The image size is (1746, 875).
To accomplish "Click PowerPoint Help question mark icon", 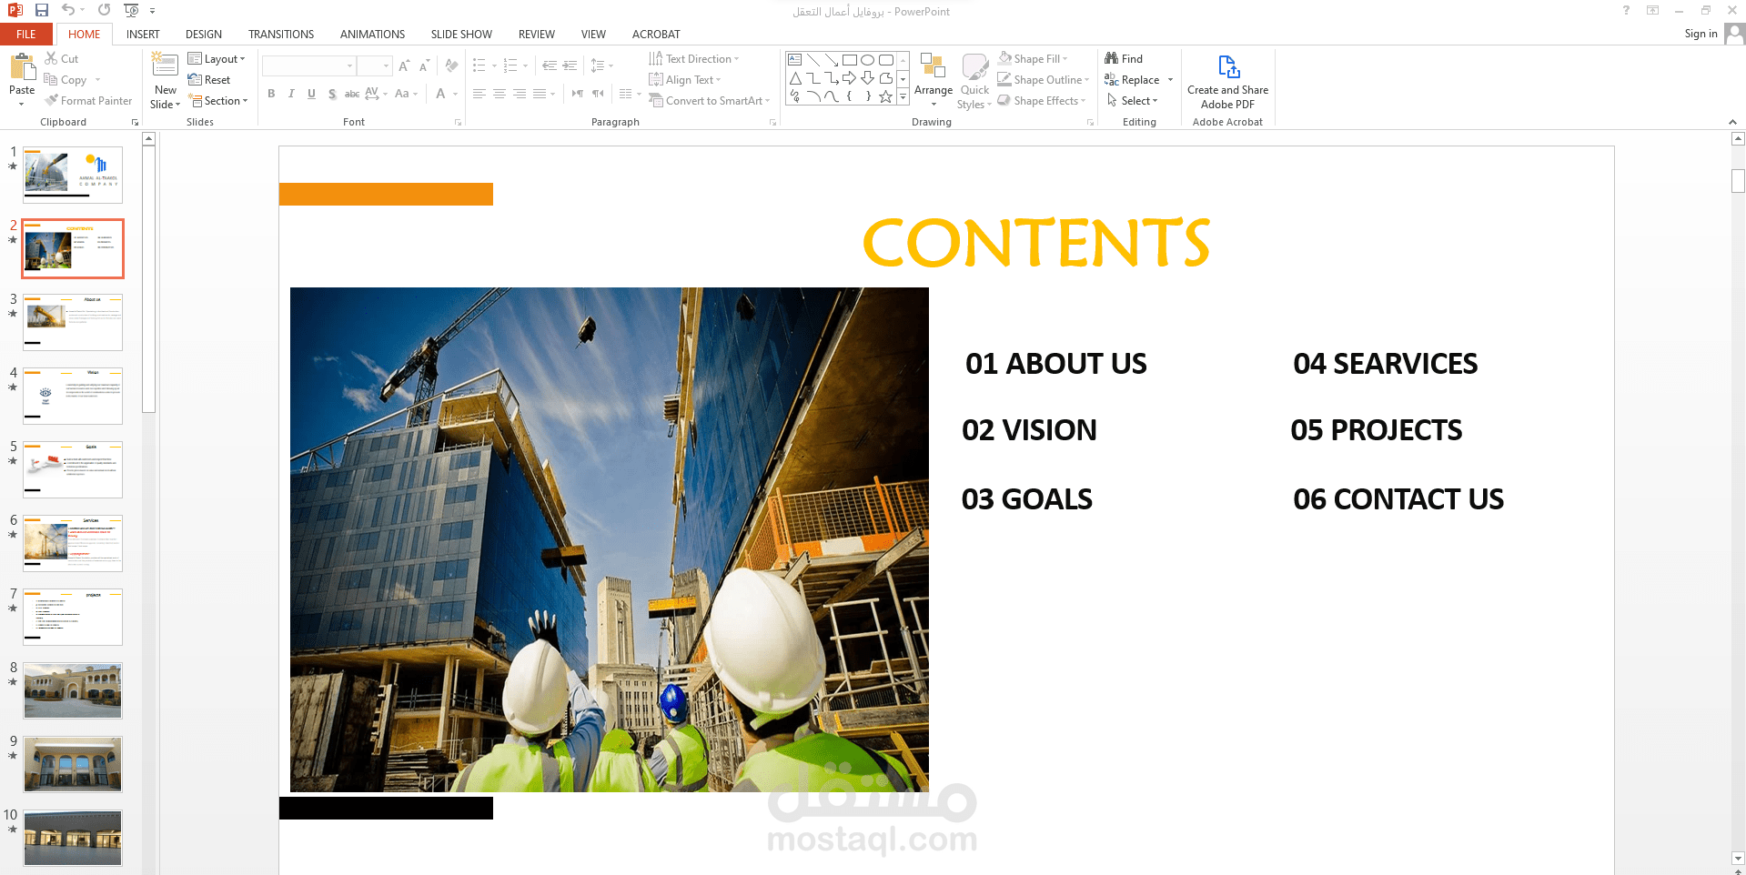I will pos(1626,10).
